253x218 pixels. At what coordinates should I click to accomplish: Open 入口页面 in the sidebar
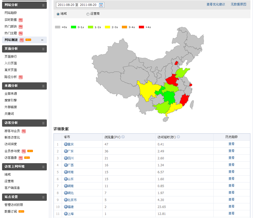pos(11,63)
